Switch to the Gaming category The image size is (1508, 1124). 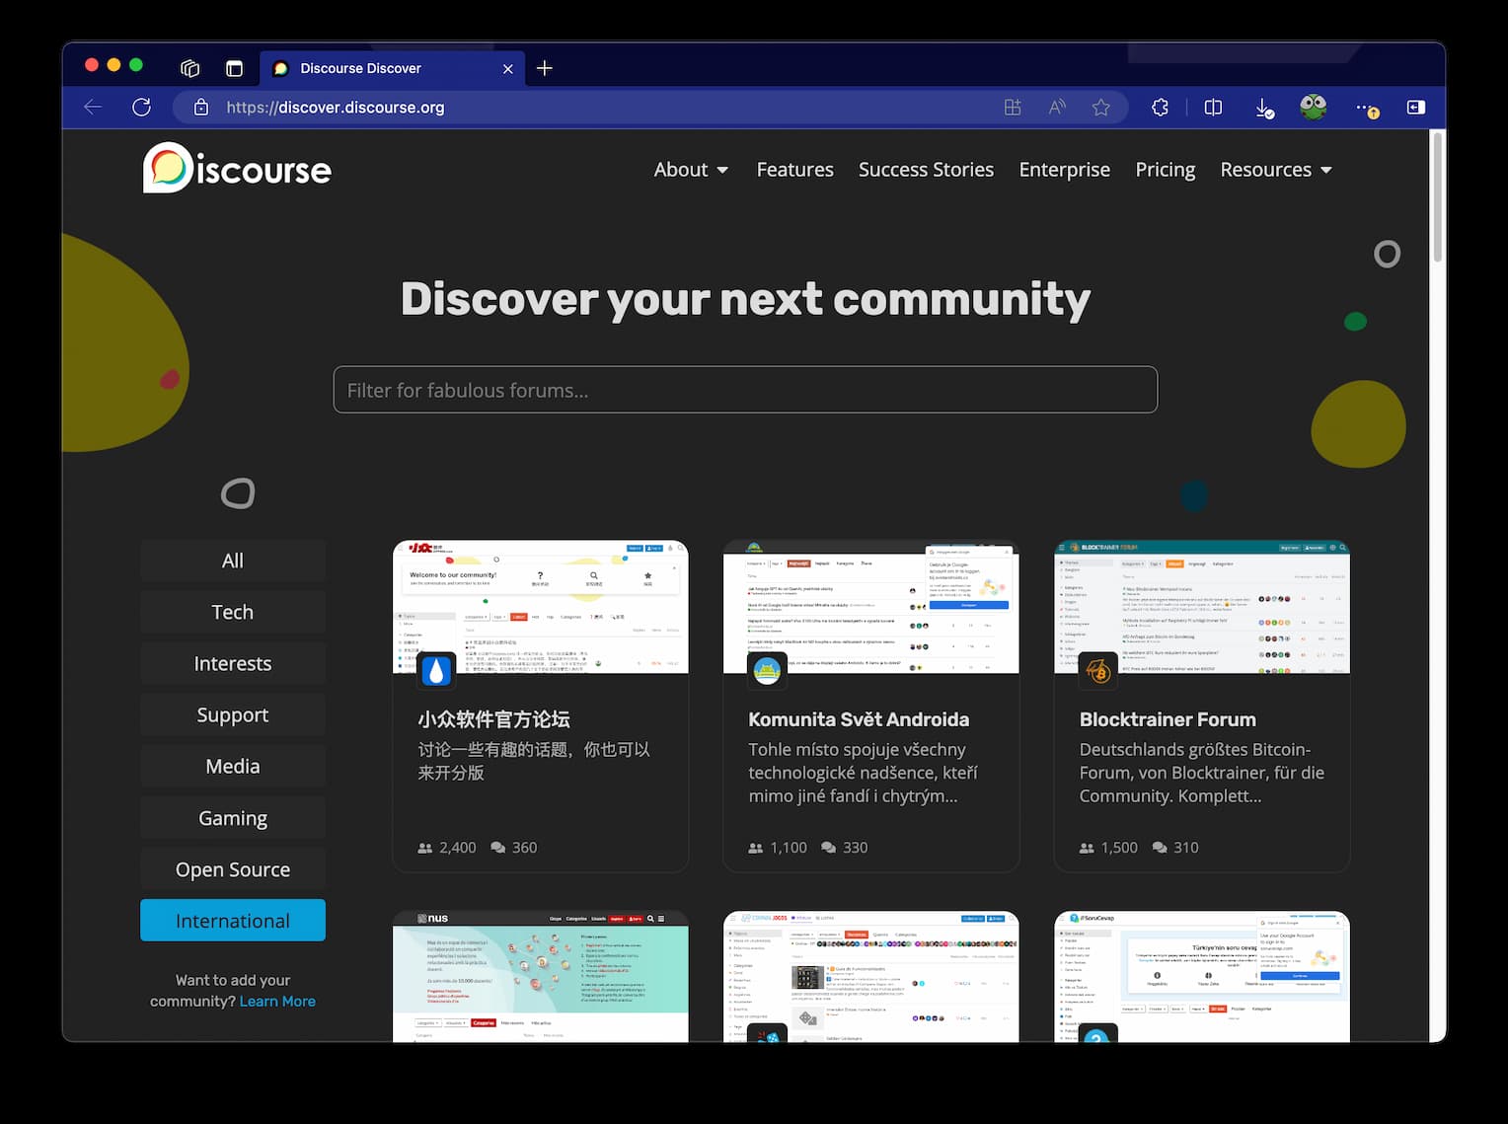tap(233, 818)
